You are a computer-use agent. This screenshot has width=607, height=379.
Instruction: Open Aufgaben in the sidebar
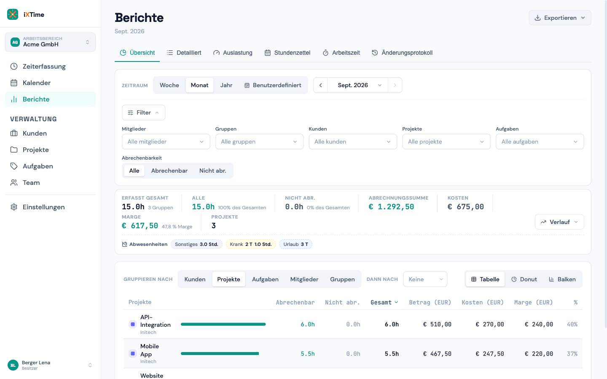[50, 166]
